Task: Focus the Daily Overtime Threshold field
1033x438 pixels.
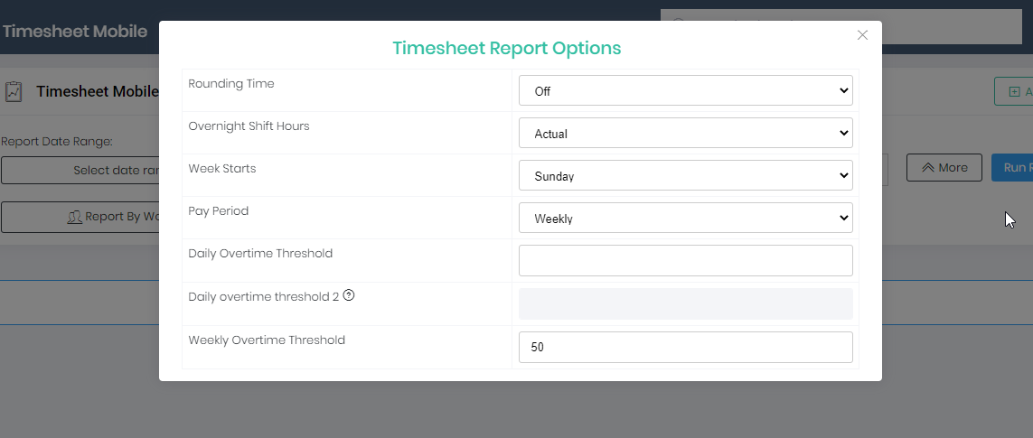Action: [x=685, y=260]
